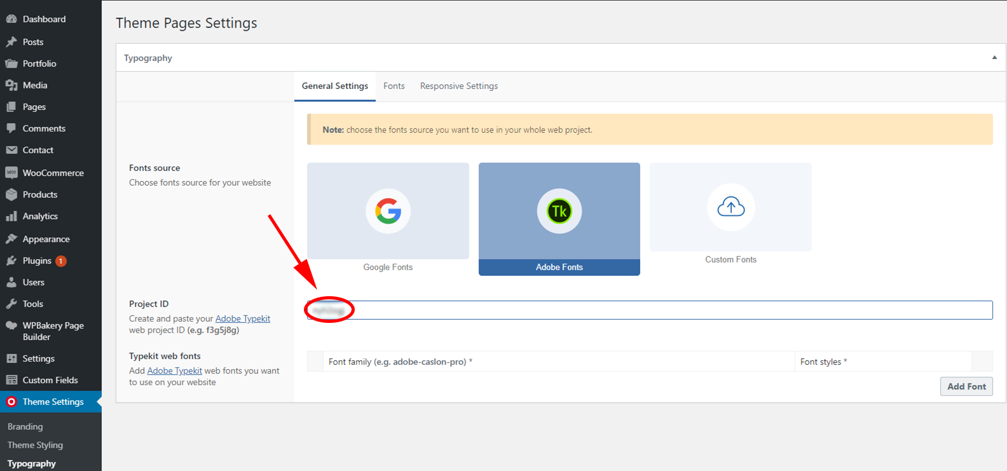
Task: Click the Plugins plug icon
Action: tap(11, 261)
